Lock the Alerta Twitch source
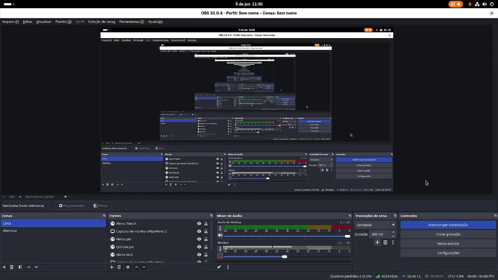The width and height of the screenshot is (498, 280). pyautogui.click(x=206, y=224)
